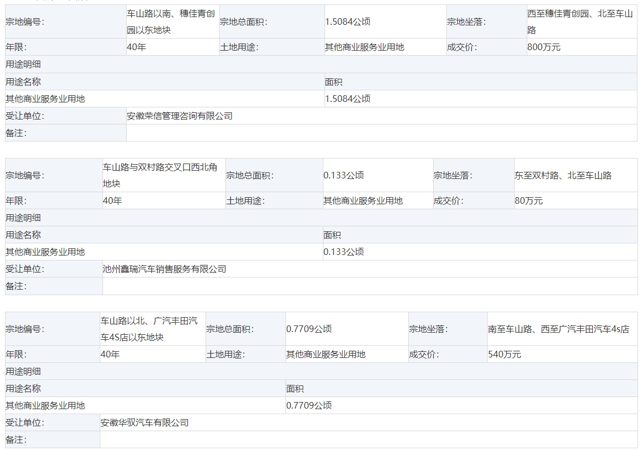Click empty 备注 field of second parcel
This screenshot has width=643, height=451.
point(370,286)
